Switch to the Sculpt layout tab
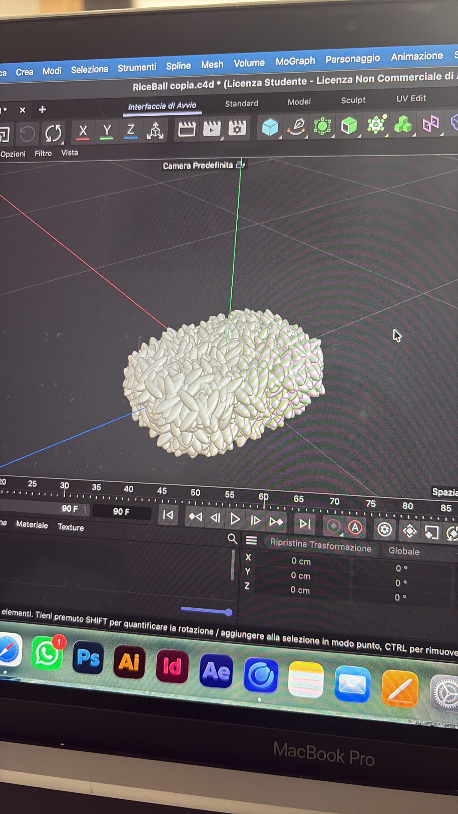This screenshot has height=814, width=458. (353, 100)
